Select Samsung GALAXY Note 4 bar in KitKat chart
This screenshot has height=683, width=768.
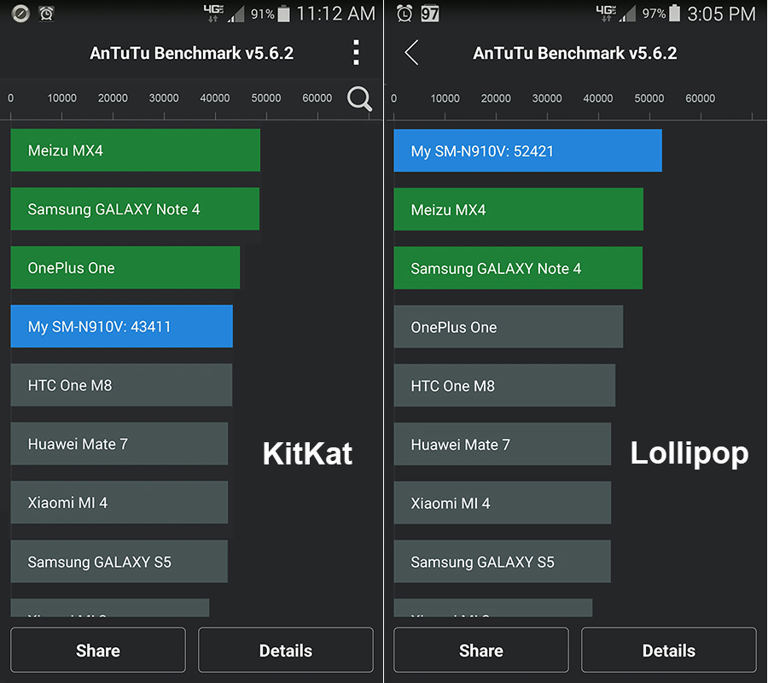pyautogui.click(x=135, y=208)
